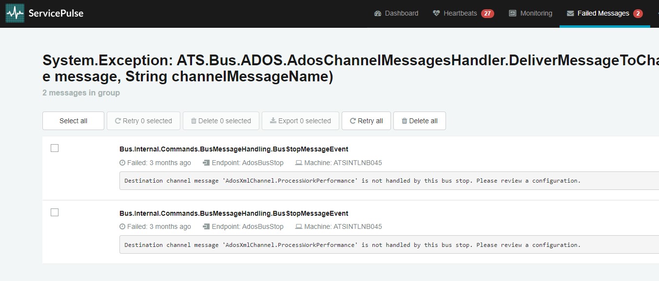Click the Failed Messages count badge 2
This screenshot has width=659, height=281.
(x=638, y=14)
